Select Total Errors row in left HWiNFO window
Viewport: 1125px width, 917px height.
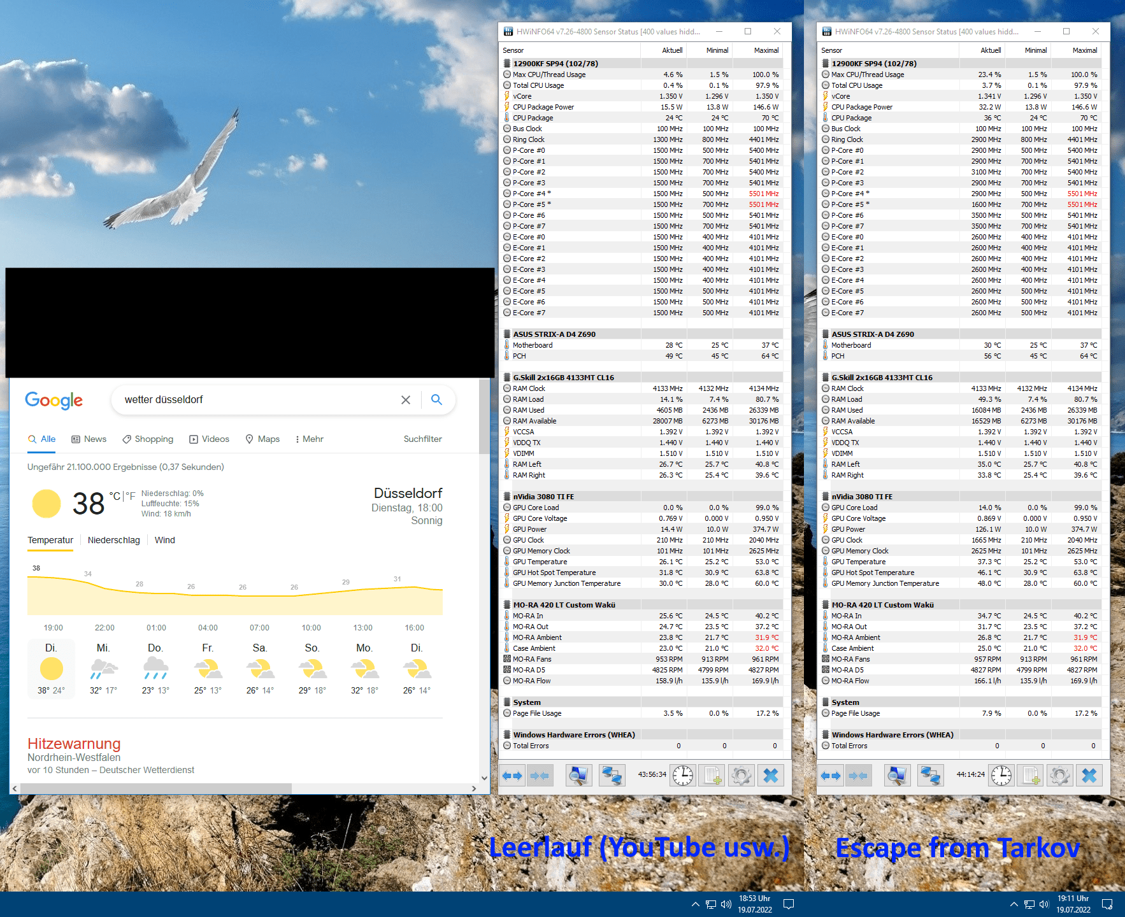pos(642,746)
